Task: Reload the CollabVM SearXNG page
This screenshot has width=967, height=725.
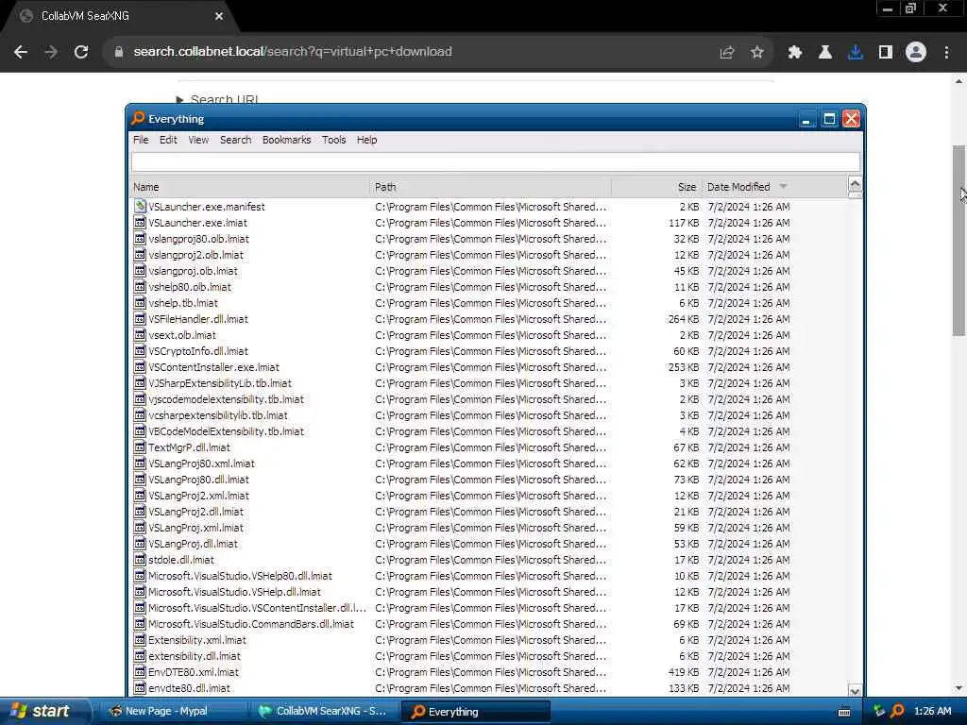Action: click(81, 52)
